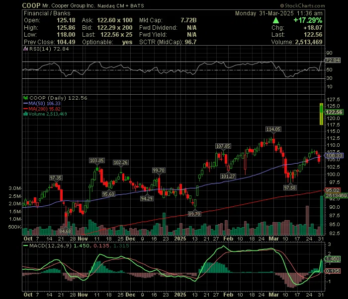The width and height of the screenshot is (348, 299).
Task: Click the 97.35 high price annotation
Action: point(56,178)
